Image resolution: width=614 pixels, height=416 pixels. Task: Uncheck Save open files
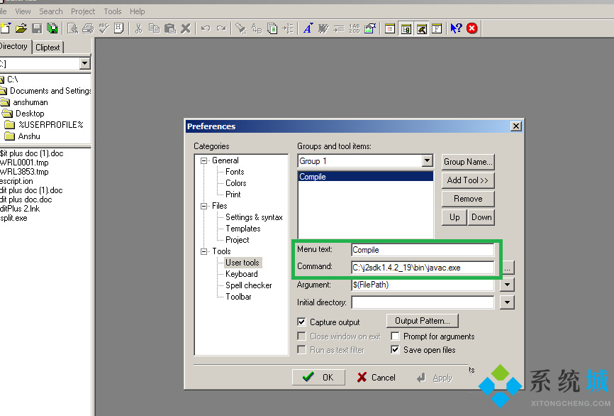pyautogui.click(x=395, y=349)
